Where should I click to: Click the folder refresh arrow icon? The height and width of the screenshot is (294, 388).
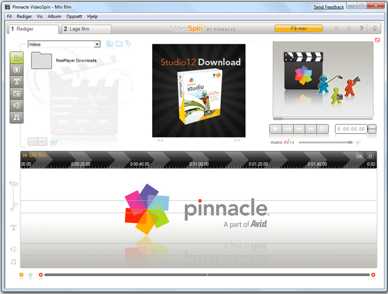pos(128,44)
